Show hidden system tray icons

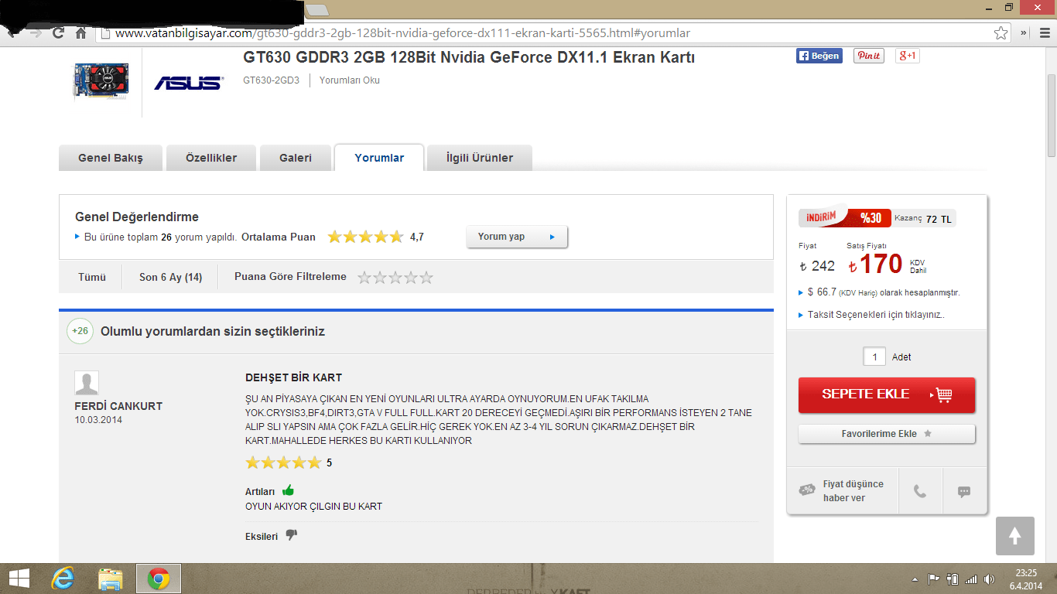click(x=915, y=579)
